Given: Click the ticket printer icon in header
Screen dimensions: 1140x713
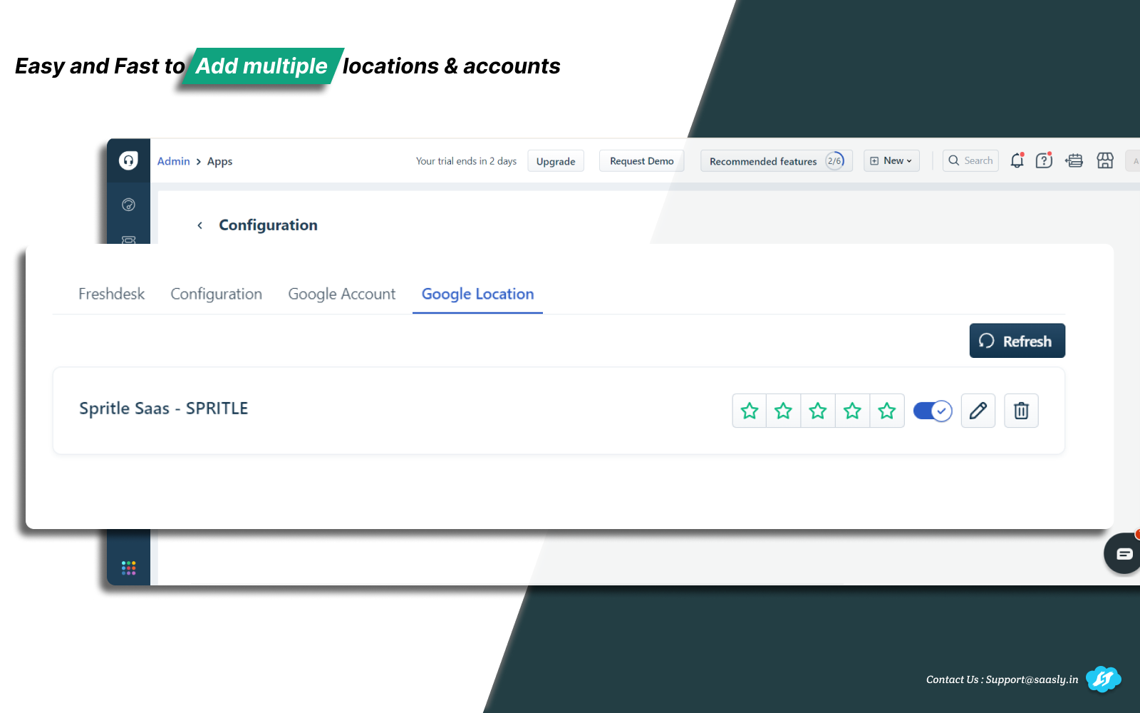Looking at the screenshot, I should [1074, 160].
